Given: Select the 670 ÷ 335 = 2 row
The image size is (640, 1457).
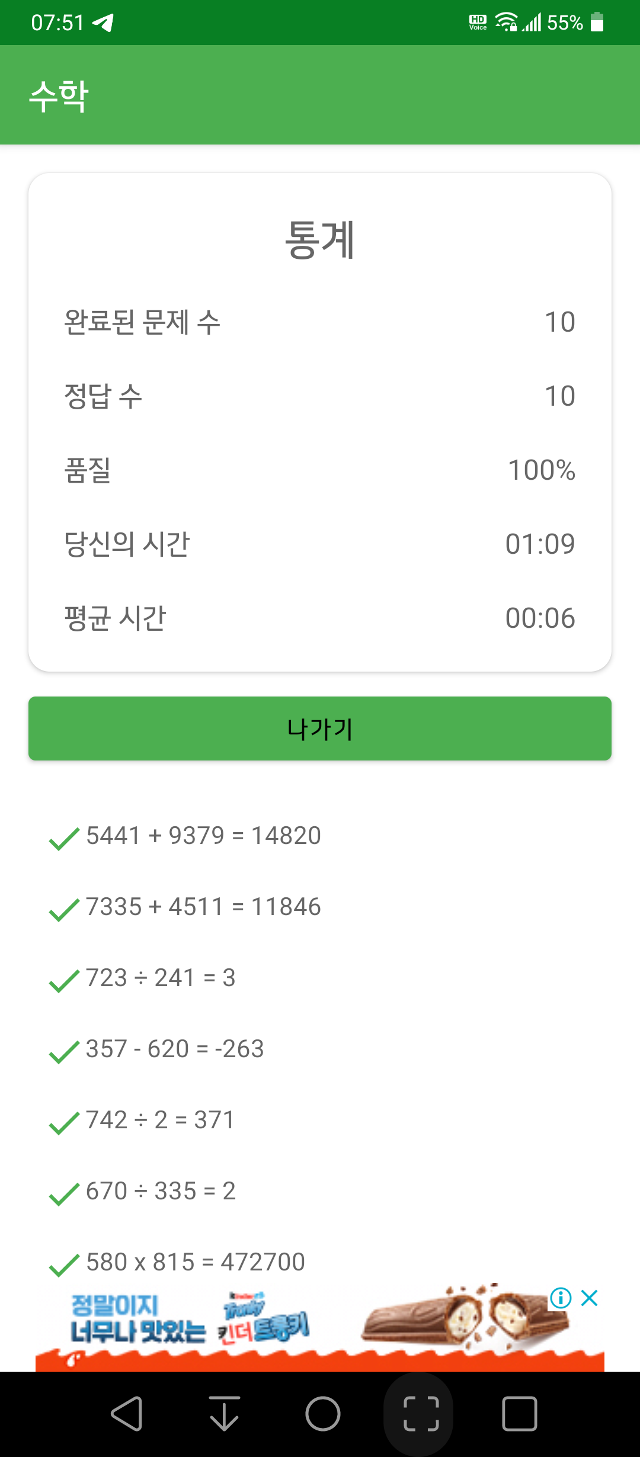Looking at the screenshot, I should [320, 1191].
